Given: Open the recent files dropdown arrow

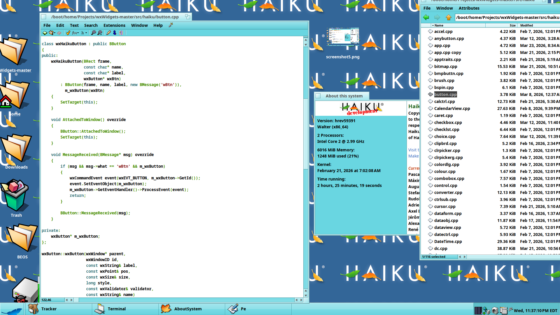Looking at the screenshot, I should [x=55, y=33].
